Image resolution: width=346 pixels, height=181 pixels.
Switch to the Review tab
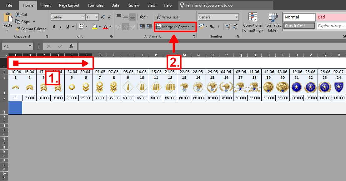pyautogui.click(x=133, y=5)
